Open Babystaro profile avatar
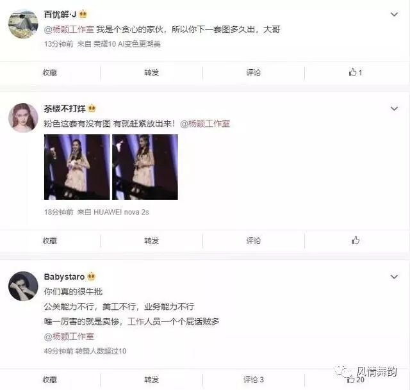This screenshot has width=410, height=390. pos(23,286)
